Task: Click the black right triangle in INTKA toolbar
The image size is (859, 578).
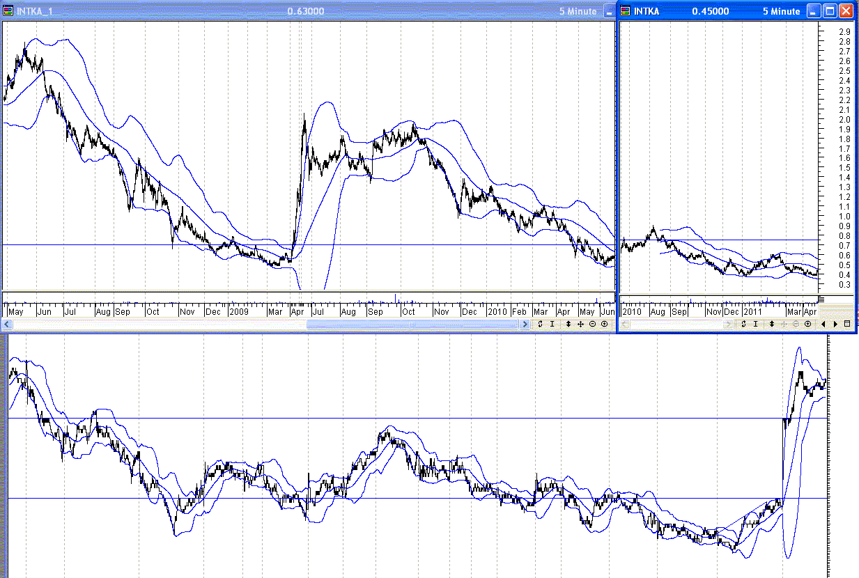Action: (x=835, y=325)
